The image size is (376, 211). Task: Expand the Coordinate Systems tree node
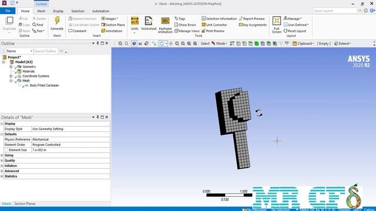tap(11, 76)
